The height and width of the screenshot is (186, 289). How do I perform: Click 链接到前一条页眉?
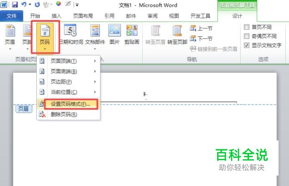coord(213,49)
